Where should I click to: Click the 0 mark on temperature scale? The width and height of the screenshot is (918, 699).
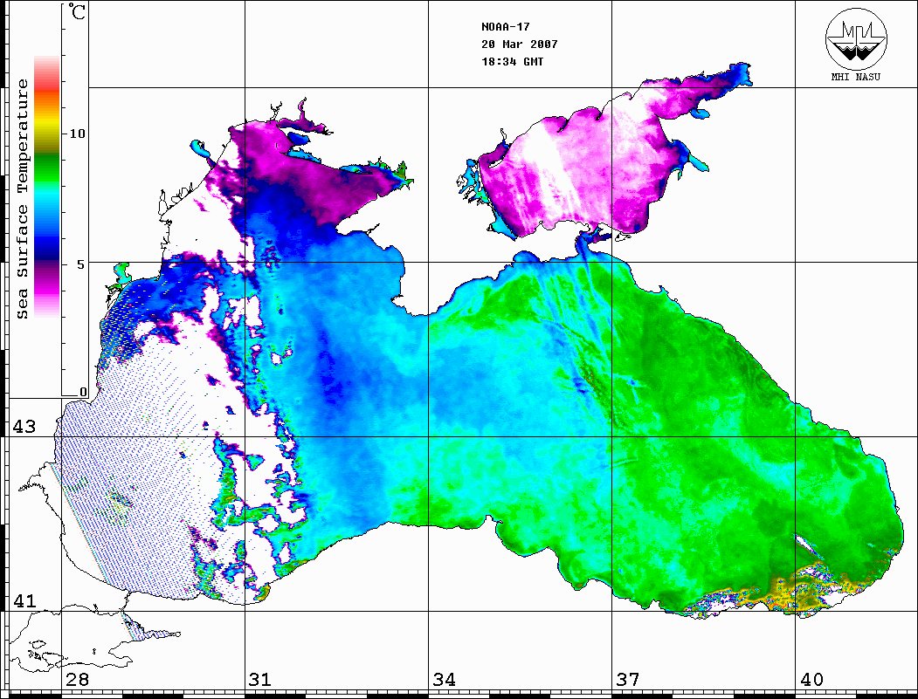(83, 393)
